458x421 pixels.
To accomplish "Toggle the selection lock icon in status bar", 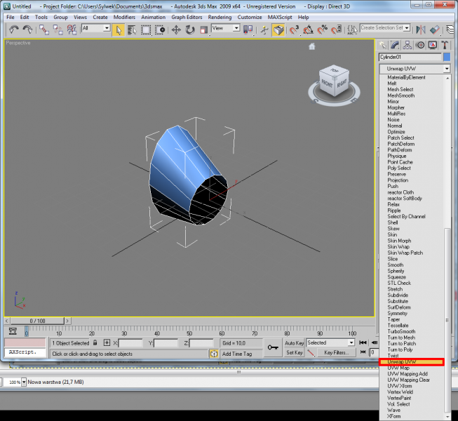I will (96, 343).
